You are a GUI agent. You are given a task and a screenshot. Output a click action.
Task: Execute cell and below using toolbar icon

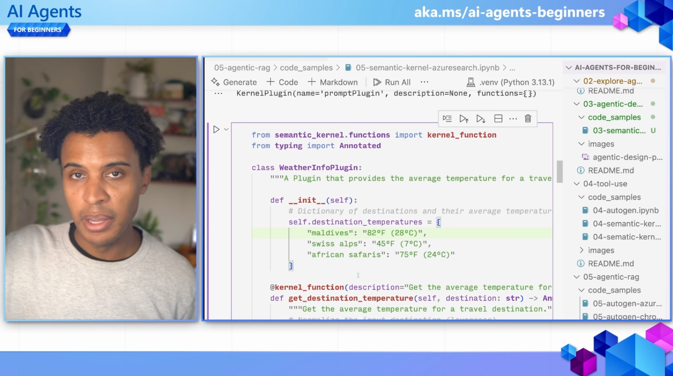point(481,119)
